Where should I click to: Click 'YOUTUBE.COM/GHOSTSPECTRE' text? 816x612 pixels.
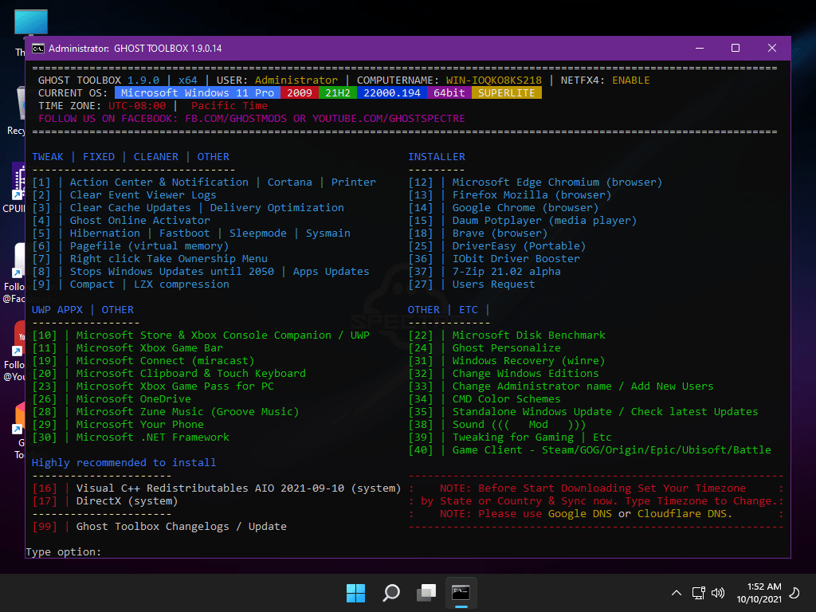(389, 118)
